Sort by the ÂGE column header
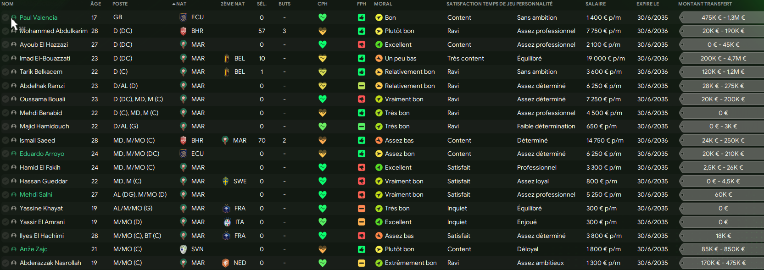Viewport: 764px width, 270px height. pos(95,4)
